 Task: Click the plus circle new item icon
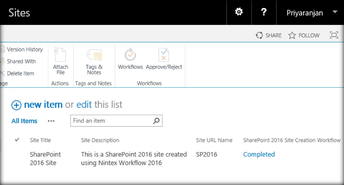[16, 105]
